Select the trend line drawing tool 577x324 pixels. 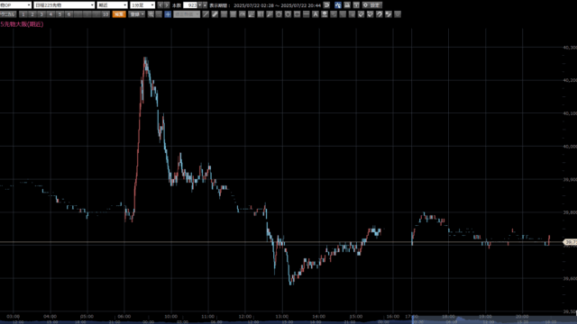tap(206, 14)
